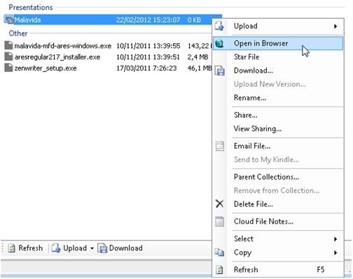
Task: Click the date 10/11/2011 13:39:51
Action: coord(148,57)
